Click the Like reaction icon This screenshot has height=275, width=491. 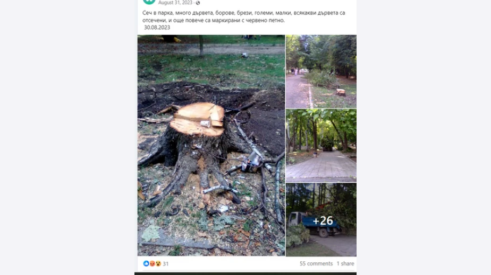[146, 263]
